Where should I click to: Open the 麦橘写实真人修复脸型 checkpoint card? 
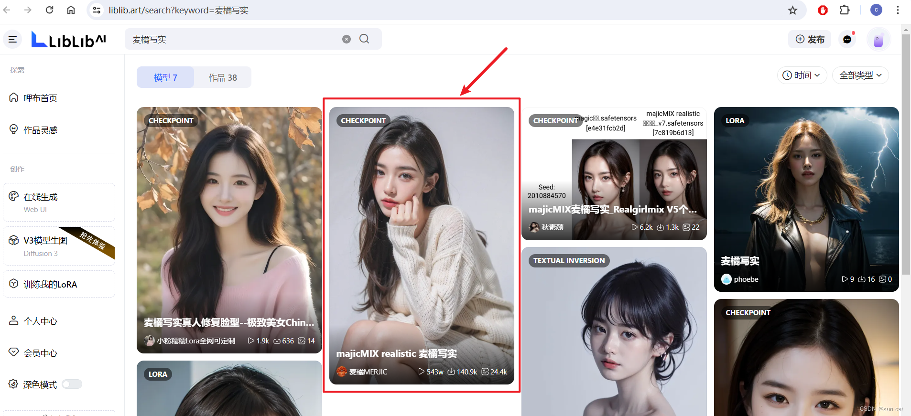point(229,230)
